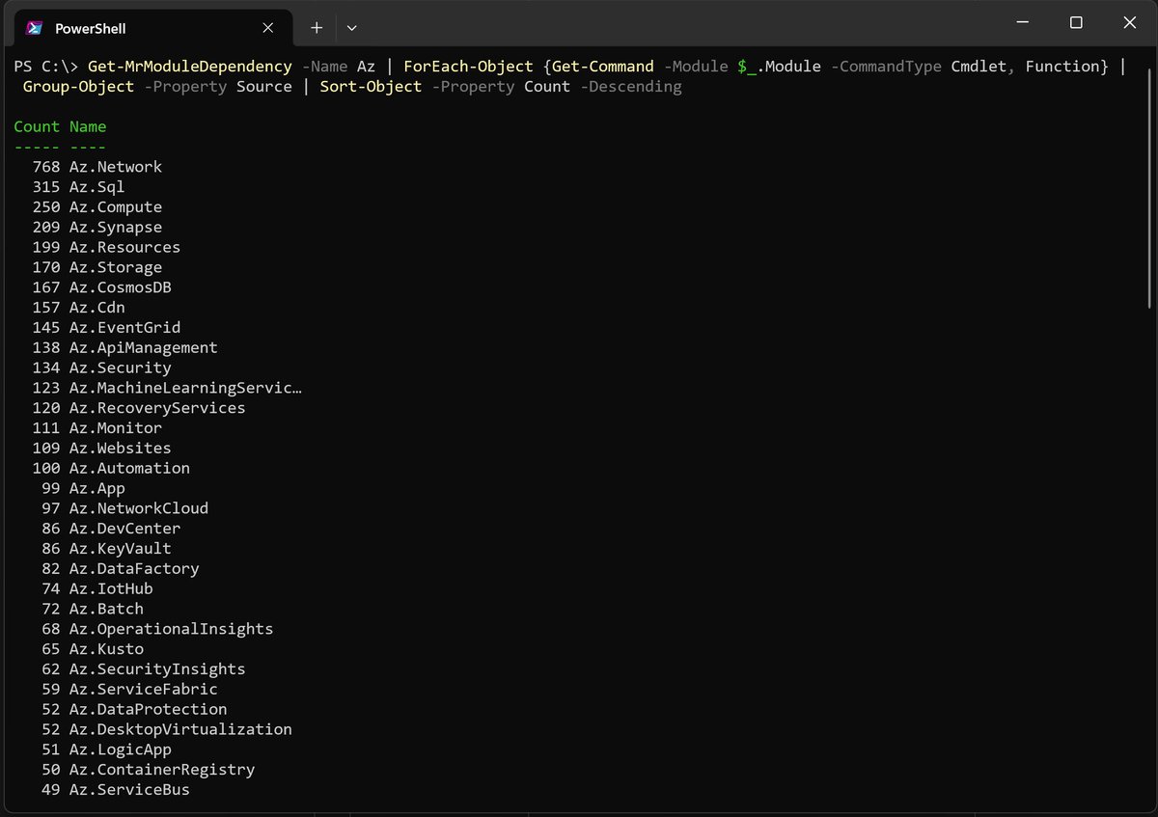Click the Az.Kusto row
Image resolution: width=1158 pixels, height=817 pixels.
(x=93, y=649)
